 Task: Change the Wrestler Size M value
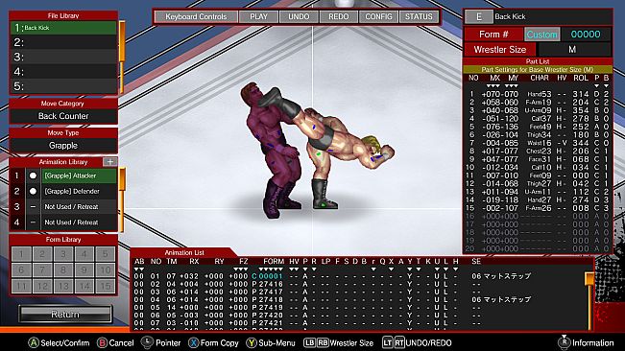[x=572, y=49]
